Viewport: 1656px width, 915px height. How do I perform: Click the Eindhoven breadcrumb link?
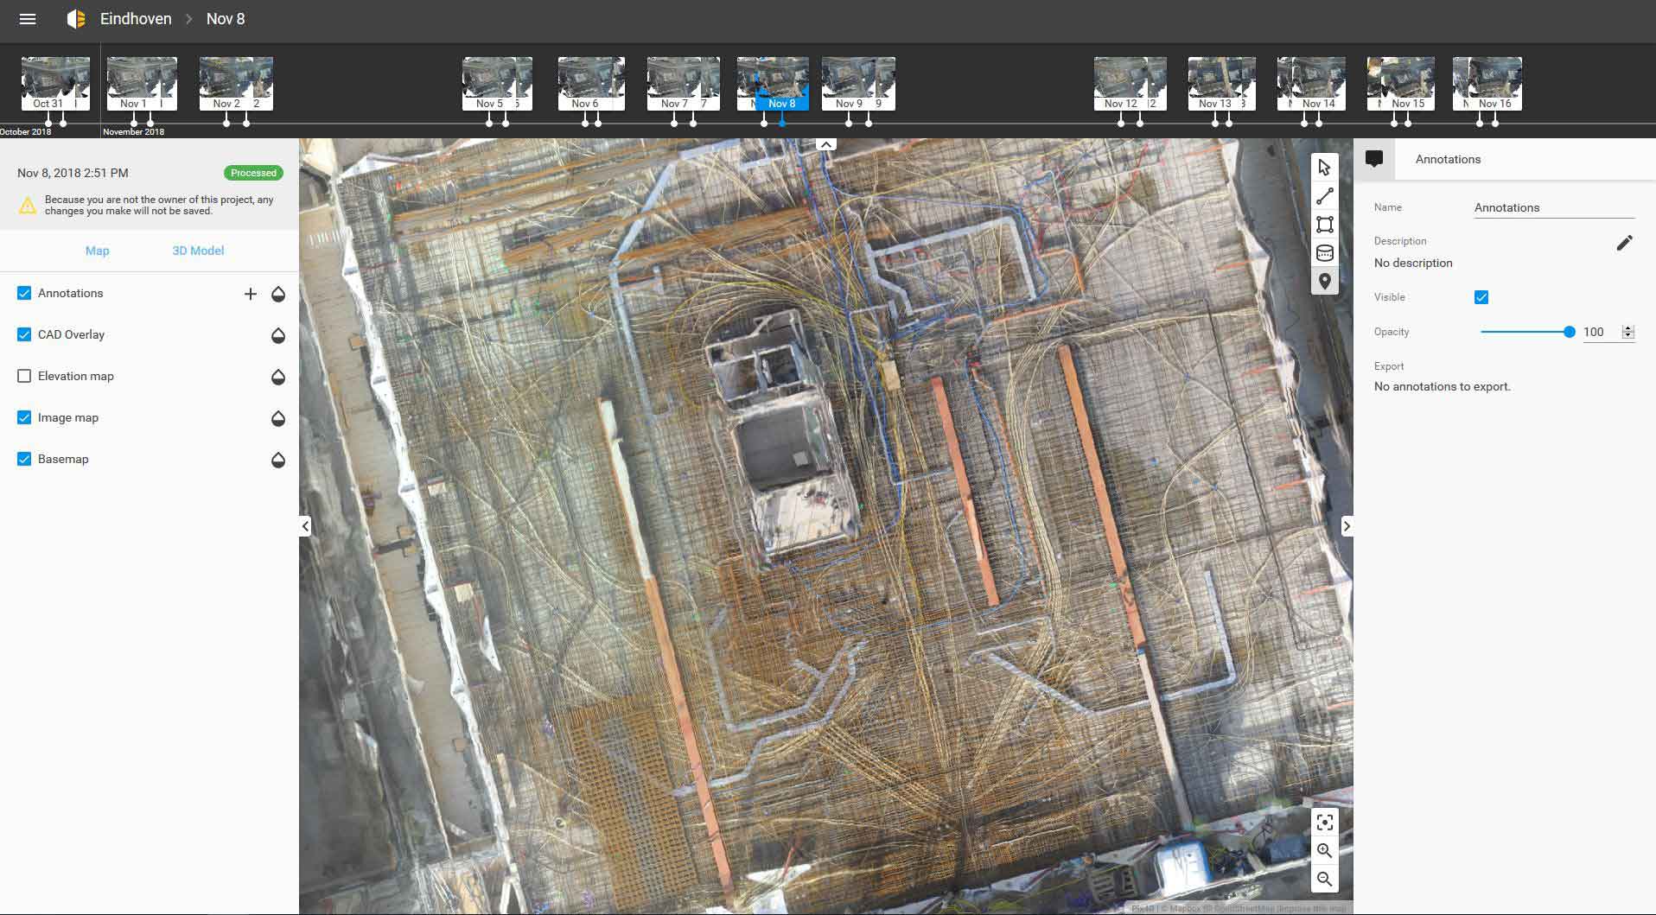[x=135, y=18]
